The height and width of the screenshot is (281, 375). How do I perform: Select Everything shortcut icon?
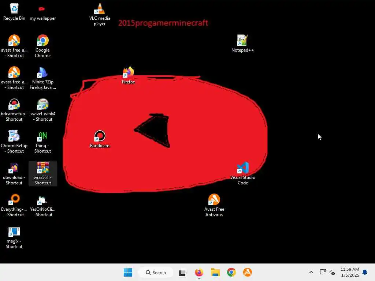14,205
